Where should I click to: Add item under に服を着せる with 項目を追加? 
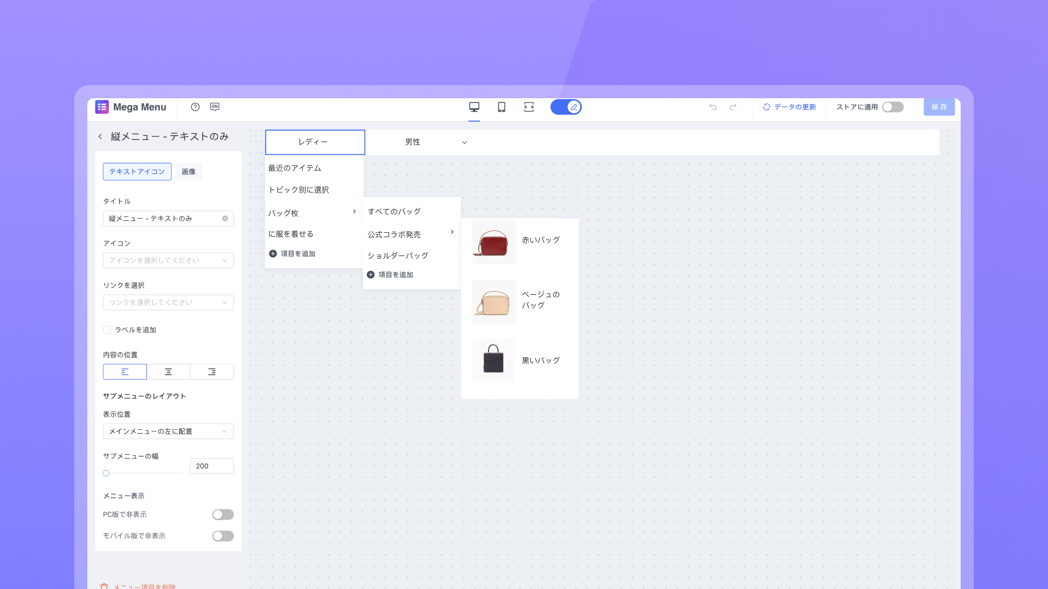click(293, 254)
